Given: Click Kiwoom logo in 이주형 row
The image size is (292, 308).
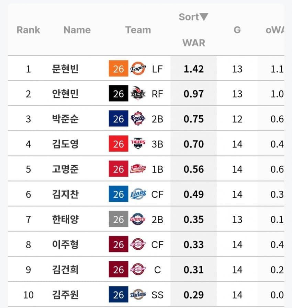Looking at the screenshot, I should click(138, 245).
